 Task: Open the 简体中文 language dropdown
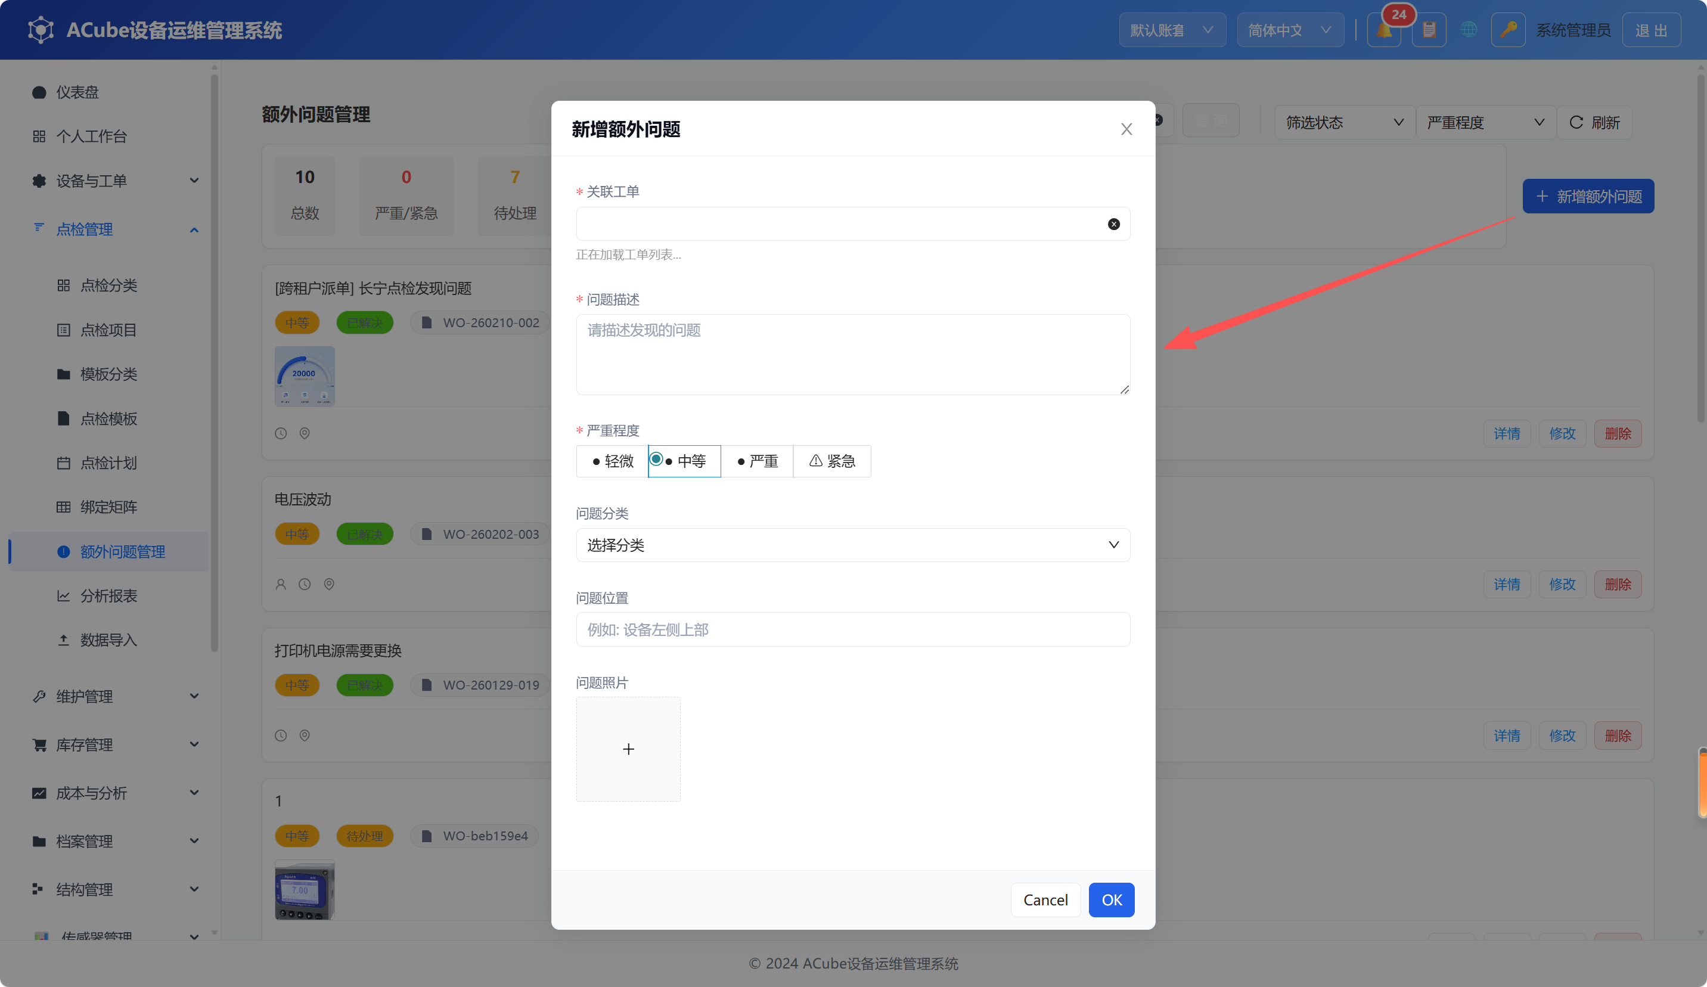pos(1290,30)
